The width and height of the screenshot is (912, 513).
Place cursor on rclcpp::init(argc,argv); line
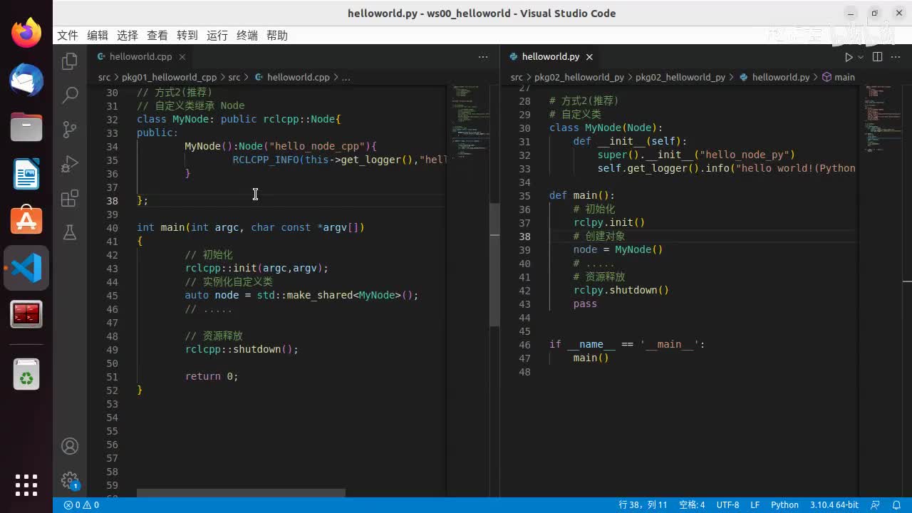256,269
